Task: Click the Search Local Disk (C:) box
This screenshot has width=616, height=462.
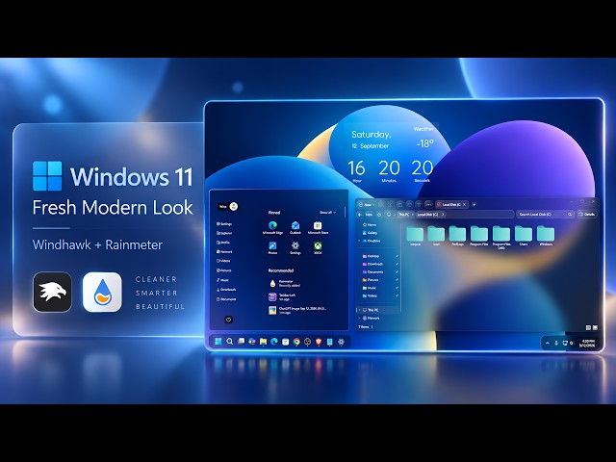Action: pyautogui.click(x=546, y=215)
